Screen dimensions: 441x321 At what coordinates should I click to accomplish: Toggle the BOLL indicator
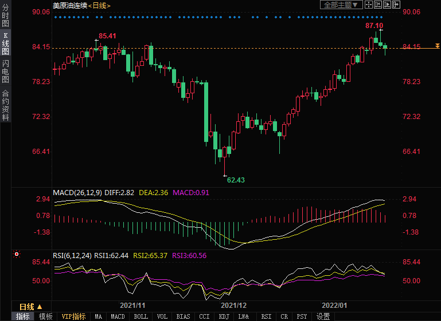141,316
